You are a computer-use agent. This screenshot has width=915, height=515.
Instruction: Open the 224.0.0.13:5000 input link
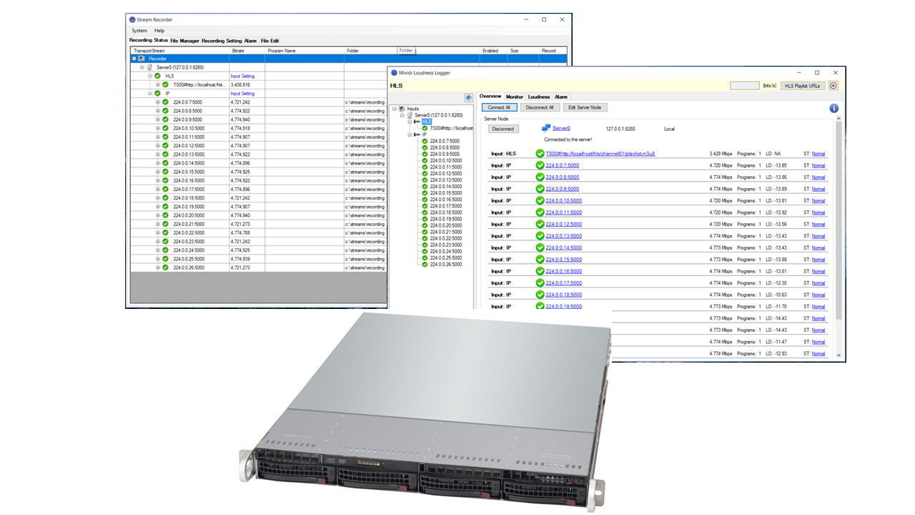(563, 236)
